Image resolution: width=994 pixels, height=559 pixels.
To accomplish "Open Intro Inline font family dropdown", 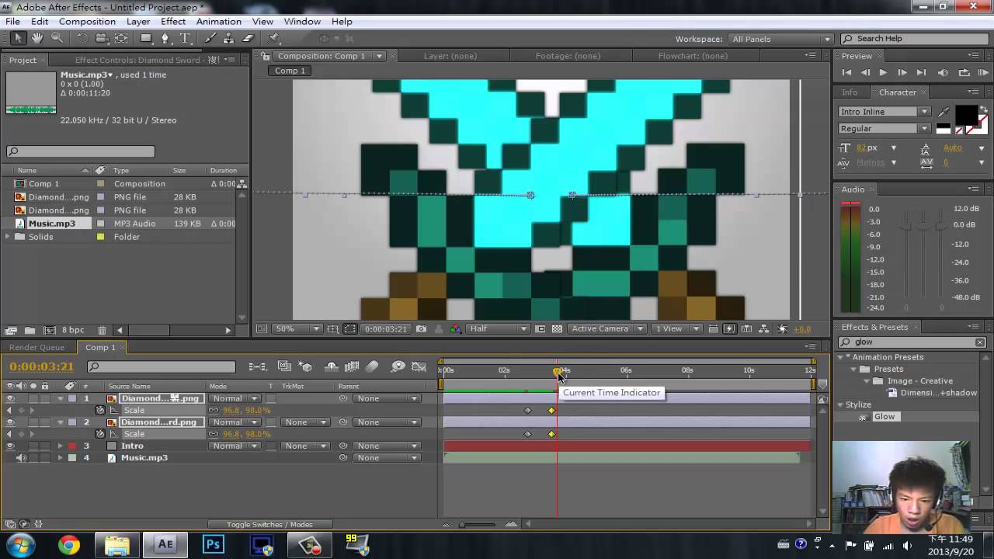I will point(884,112).
